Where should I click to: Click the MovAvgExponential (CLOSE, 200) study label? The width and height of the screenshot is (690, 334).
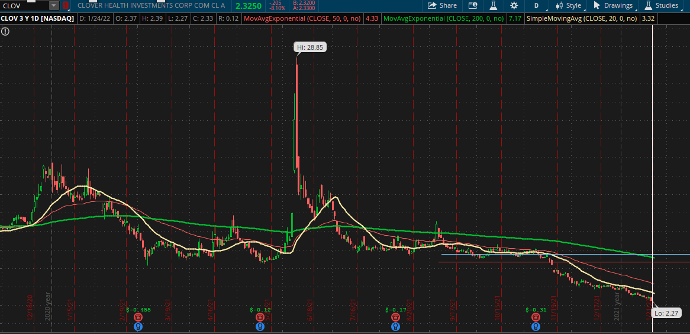click(444, 18)
